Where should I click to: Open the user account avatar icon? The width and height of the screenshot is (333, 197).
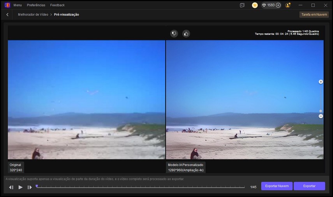click(x=288, y=5)
